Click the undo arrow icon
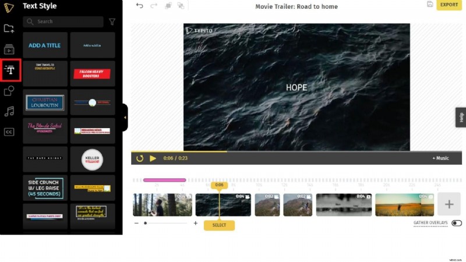Viewport: 466px width, 262px height. pyautogui.click(x=139, y=6)
